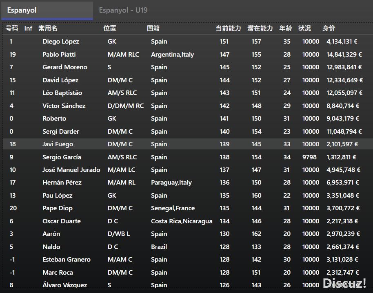373x293 pixels.
Task: Click Léo Baptistão's value 12,055,097 €
Action: click(x=344, y=93)
